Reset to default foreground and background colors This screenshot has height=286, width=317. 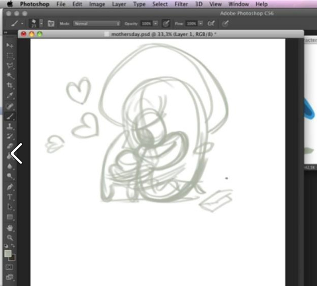(6, 246)
